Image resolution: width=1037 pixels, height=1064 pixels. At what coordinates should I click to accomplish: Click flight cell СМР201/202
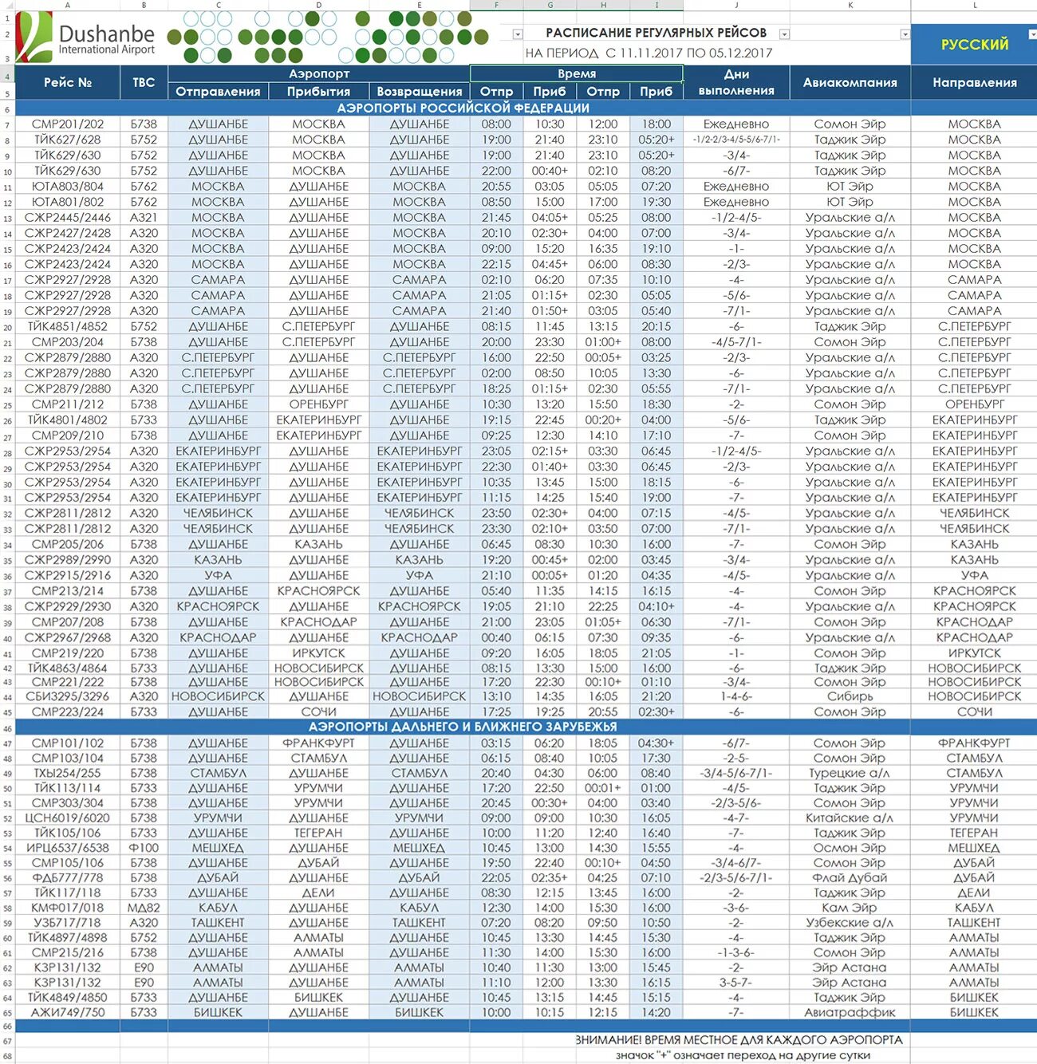pos(68,124)
